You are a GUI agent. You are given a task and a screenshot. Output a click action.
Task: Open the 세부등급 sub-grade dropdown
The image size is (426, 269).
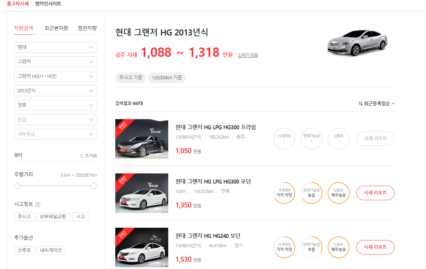55,134
